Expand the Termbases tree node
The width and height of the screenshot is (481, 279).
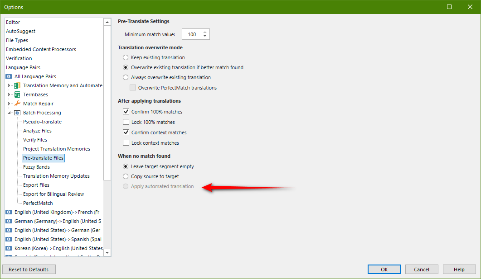coord(9,95)
